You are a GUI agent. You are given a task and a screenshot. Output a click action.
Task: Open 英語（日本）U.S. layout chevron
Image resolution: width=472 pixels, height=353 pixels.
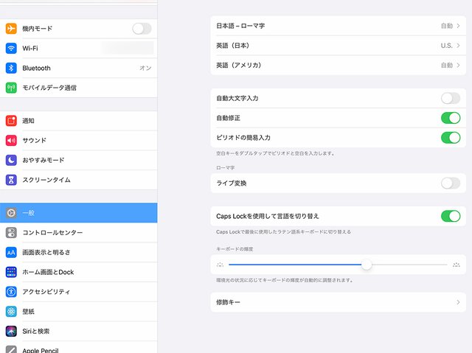458,46
